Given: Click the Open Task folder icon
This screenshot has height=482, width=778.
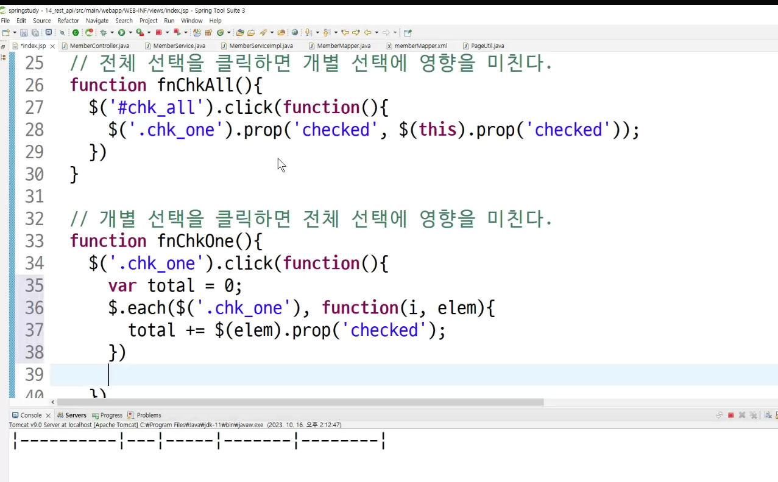Looking at the screenshot, I should pos(251,32).
